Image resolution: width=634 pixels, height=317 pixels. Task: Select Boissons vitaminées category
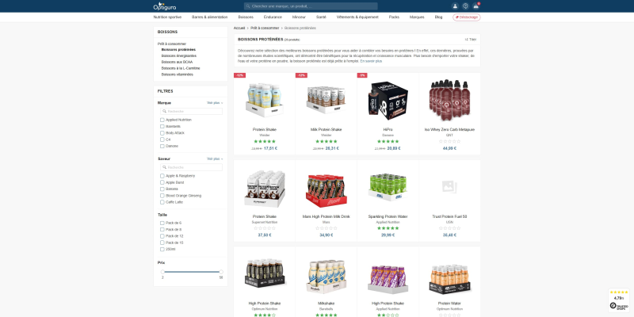pyautogui.click(x=177, y=74)
